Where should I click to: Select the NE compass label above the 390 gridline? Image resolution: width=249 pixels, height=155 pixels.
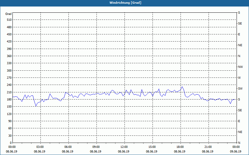[240, 45]
